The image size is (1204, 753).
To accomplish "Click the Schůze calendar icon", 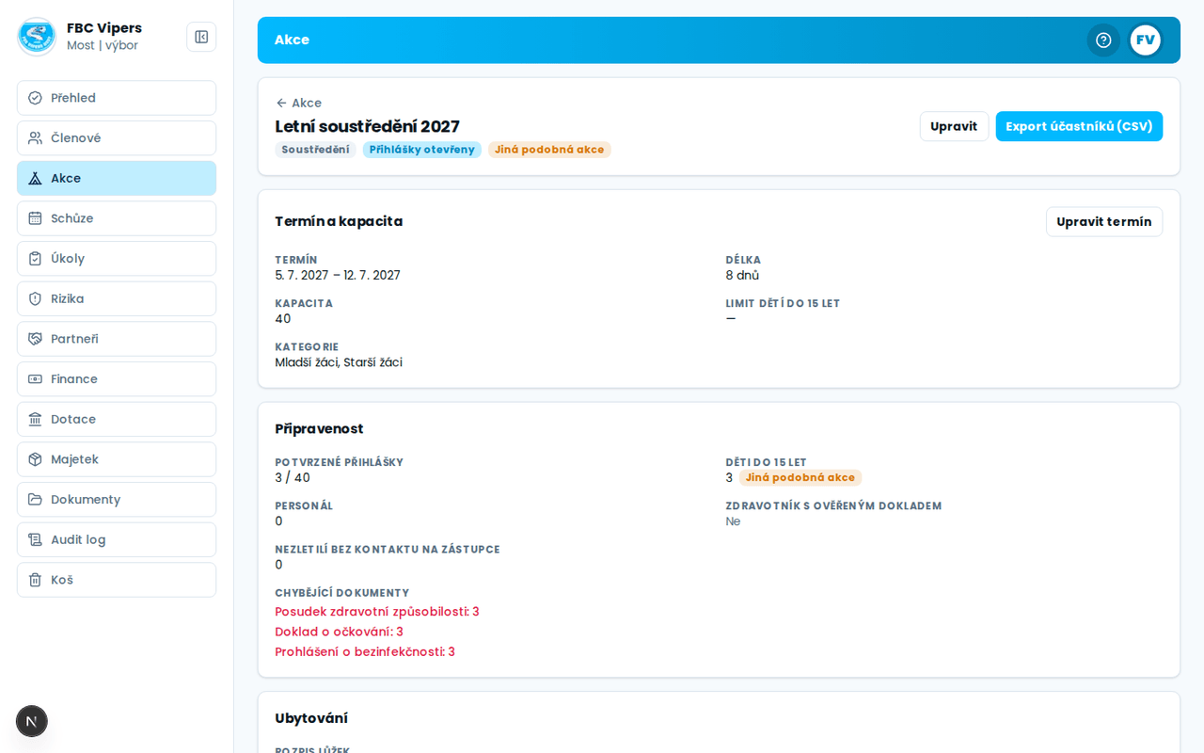I will [35, 218].
